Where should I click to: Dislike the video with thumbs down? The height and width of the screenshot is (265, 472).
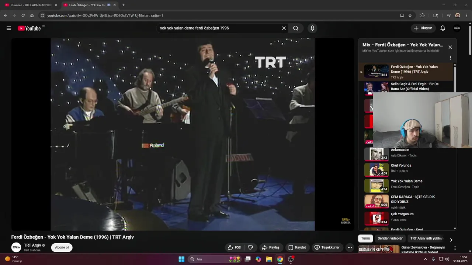coord(250,247)
